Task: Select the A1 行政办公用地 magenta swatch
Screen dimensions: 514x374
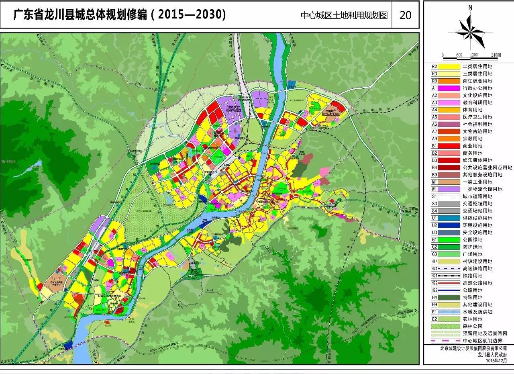Action: click(x=449, y=88)
